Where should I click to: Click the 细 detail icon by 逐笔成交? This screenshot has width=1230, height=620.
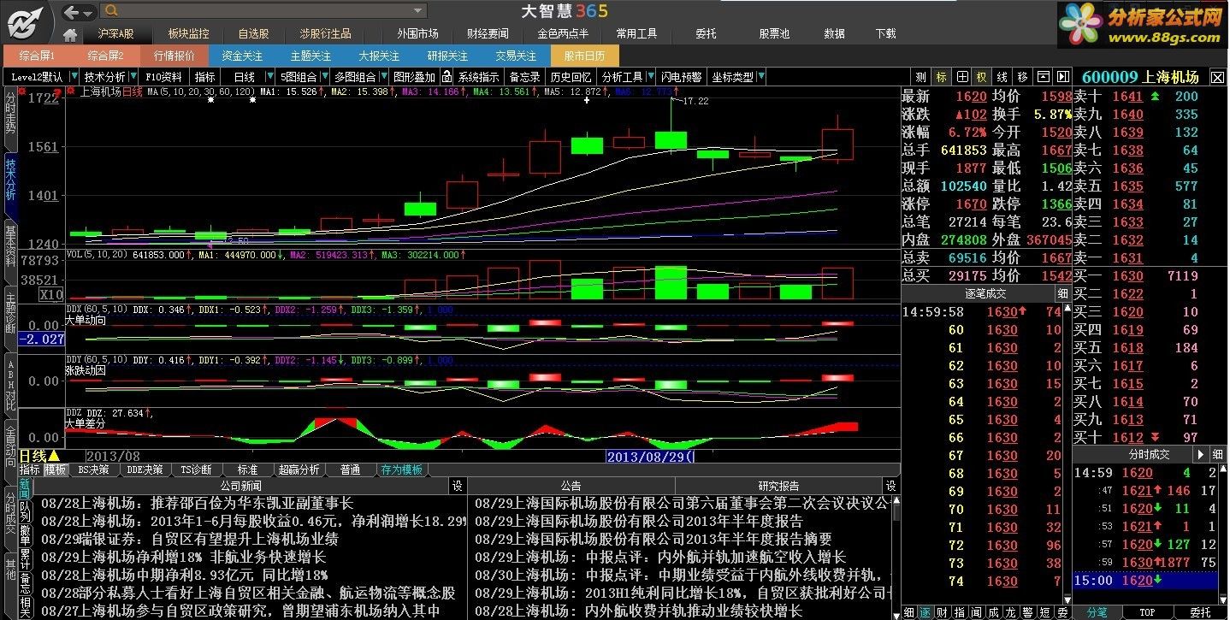coord(1061,293)
